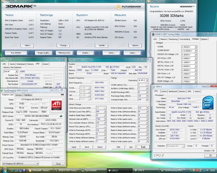217x173 pixels.
Task: Open the VCORE voltage dropdown in E-LEET
Action: [196, 47]
